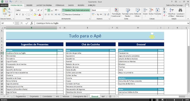Switch to DADOS ribbon tab
The height and width of the screenshot is (101, 190).
point(71,5)
